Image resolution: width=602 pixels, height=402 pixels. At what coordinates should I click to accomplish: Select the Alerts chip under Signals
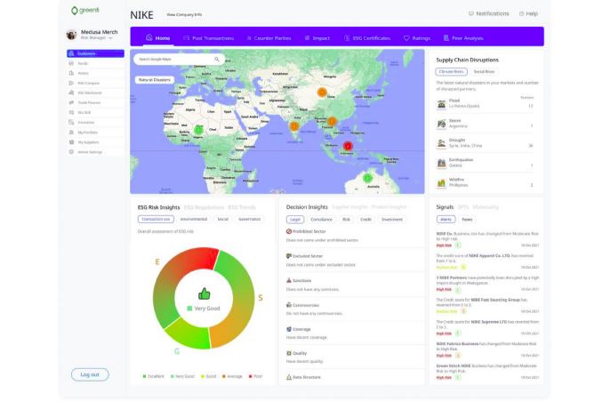pos(445,220)
